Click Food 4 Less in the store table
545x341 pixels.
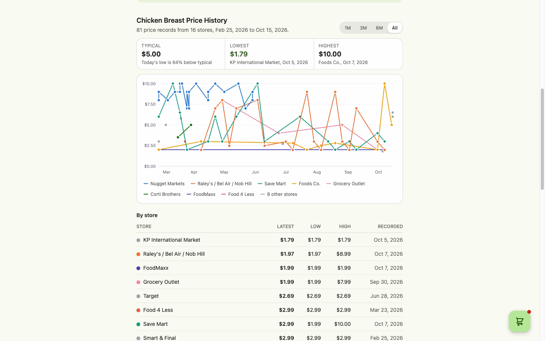(x=158, y=310)
